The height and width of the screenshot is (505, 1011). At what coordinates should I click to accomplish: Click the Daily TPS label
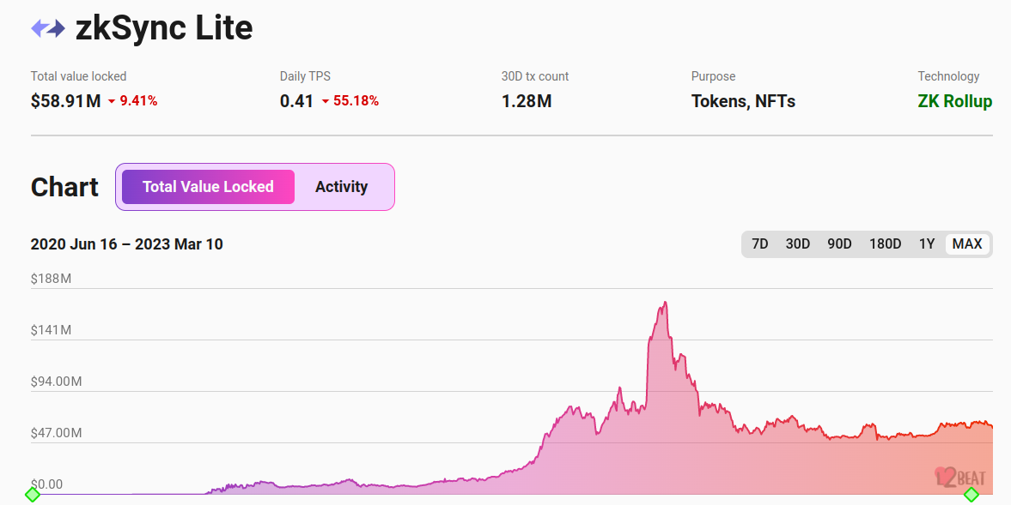[x=305, y=76]
